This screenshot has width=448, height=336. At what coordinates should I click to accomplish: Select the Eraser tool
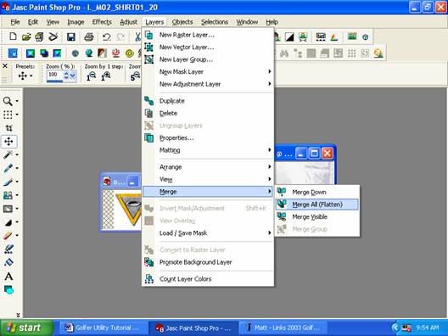[8, 235]
